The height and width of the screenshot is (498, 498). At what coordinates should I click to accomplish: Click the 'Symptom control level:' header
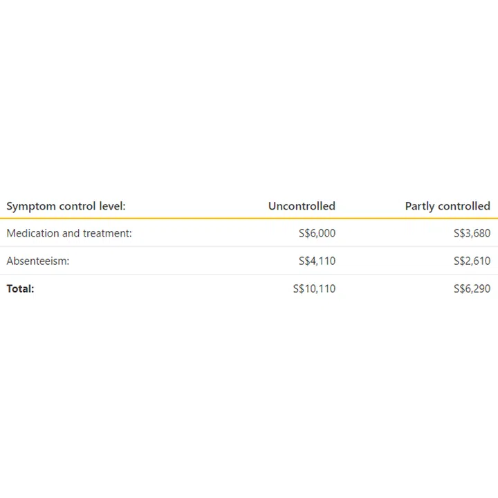[x=66, y=206]
